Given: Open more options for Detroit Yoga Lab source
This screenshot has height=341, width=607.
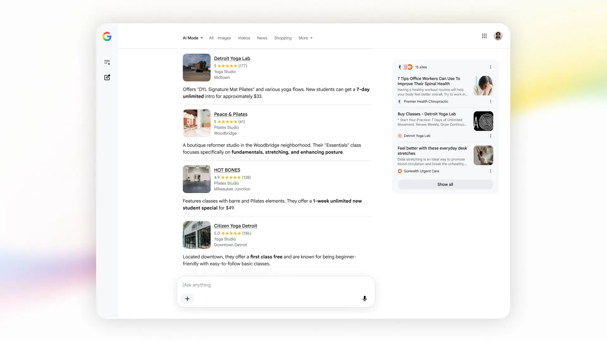Looking at the screenshot, I should [x=491, y=136].
